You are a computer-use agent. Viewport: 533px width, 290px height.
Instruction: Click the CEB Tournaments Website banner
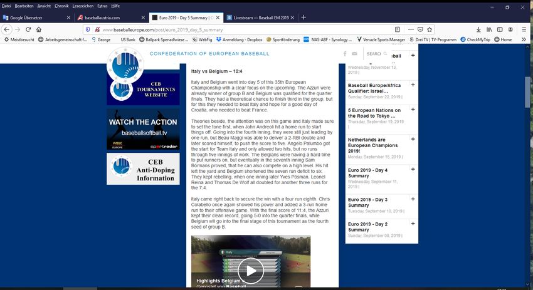coord(143,89)
